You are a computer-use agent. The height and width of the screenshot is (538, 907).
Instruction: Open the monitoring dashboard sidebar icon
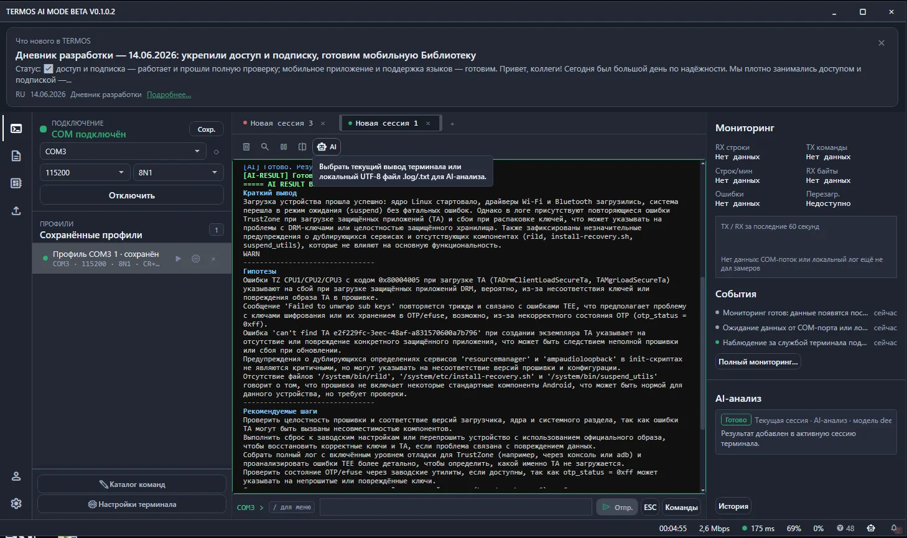tap(16, 183)
